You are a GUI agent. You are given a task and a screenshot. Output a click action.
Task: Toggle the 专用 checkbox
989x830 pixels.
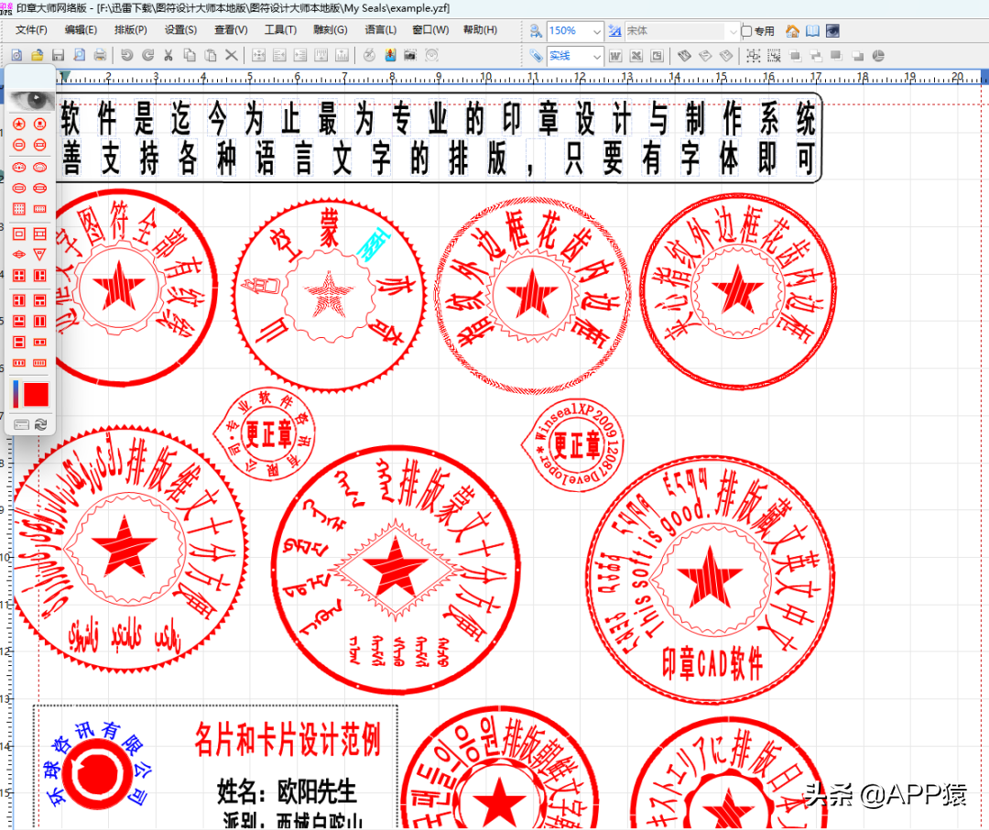pos(747,30)
